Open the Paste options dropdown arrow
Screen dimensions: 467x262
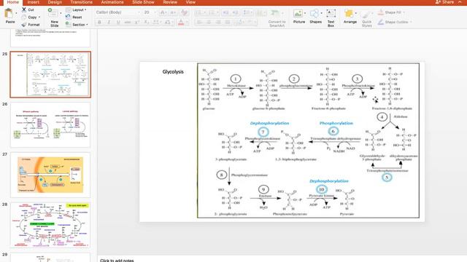(16, 13)
